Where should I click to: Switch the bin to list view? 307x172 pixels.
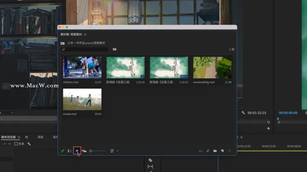click(69, 151)
